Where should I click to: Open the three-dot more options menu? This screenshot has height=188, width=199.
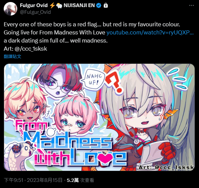tap(191, 5)
